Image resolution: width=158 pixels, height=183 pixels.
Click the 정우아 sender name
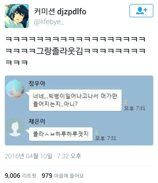click(x=37, y=83)
